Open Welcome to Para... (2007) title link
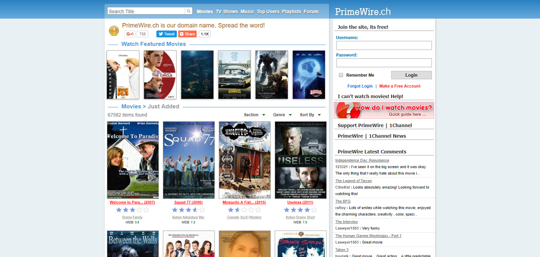540x257 pixels. click(x=132, y=203)
